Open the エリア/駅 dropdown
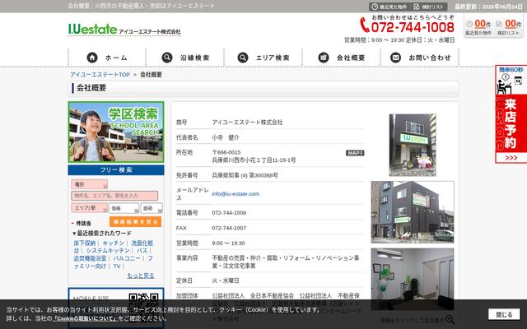Image resolution: width=527 pixels, height=329 pixels. pos(90,208)
